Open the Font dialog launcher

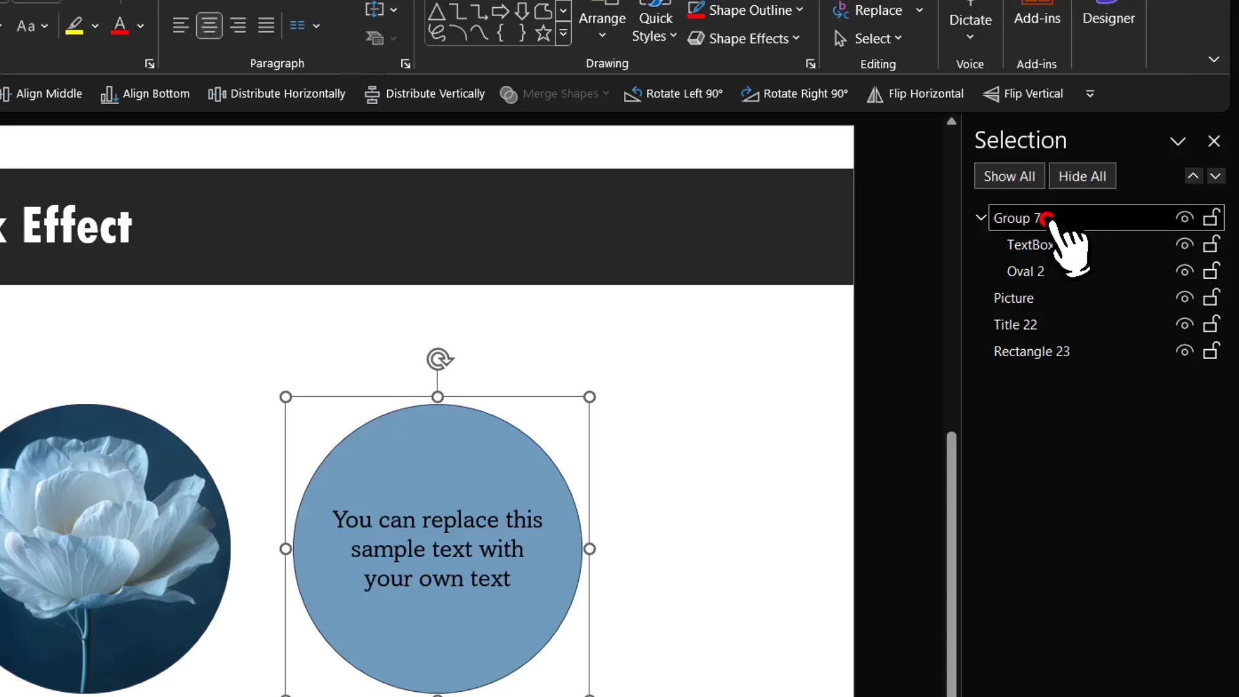click(150, 64)
